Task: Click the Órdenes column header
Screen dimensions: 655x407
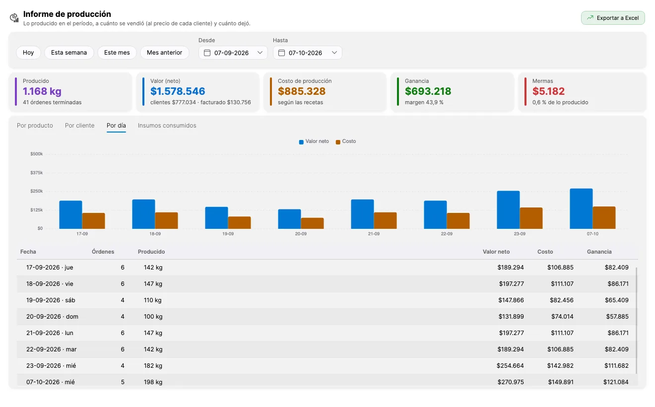Action: pyautogui.click(x=103, y=252)
